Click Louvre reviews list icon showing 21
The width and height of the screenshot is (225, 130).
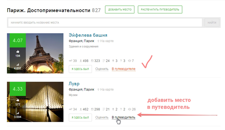point(104,109)
